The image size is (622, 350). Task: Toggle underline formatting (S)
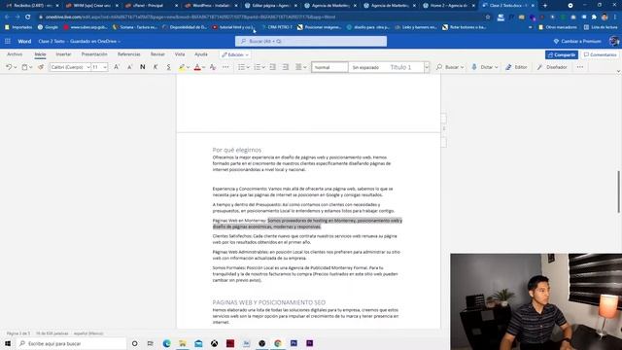pyautogui.click(x=168, y=67)
